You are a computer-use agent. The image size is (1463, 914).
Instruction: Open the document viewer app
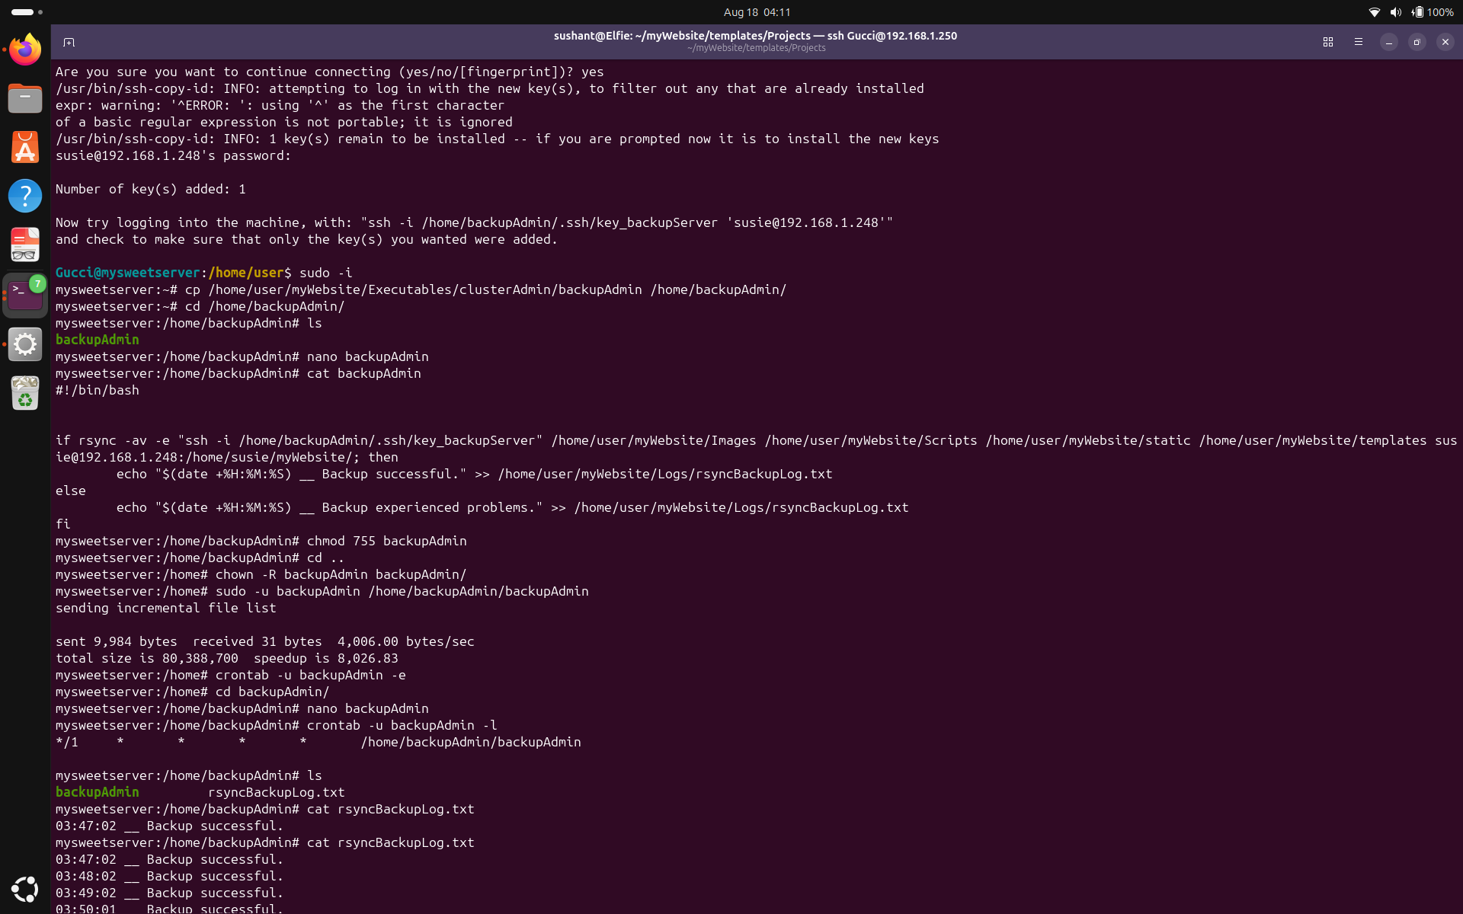[x=25, y=245]
